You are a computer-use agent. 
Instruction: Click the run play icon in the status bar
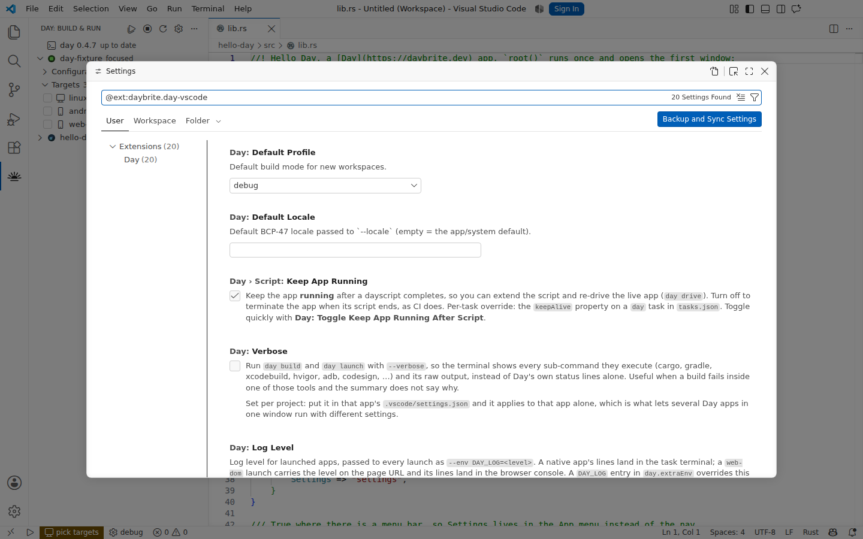[x=30, y=532]
